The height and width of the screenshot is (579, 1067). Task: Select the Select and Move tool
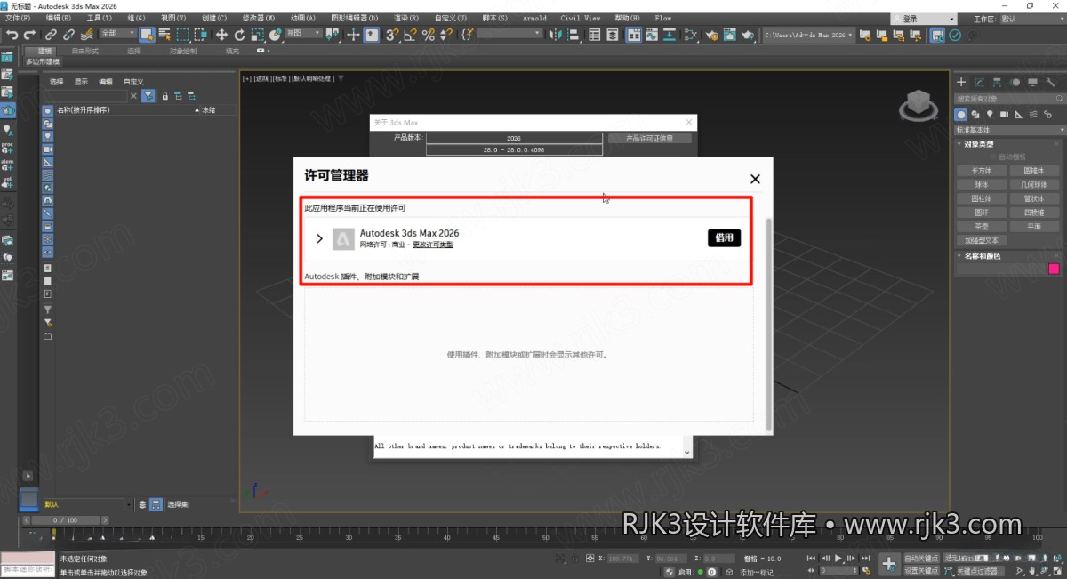tap(221, 35)
